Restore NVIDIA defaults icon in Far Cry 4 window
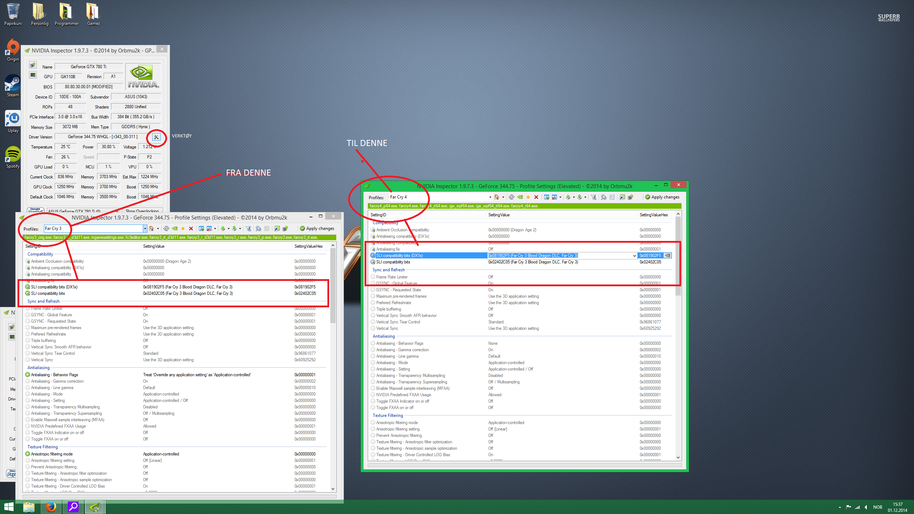This screenshot has height=514, width=914. [x=520, y=197]
